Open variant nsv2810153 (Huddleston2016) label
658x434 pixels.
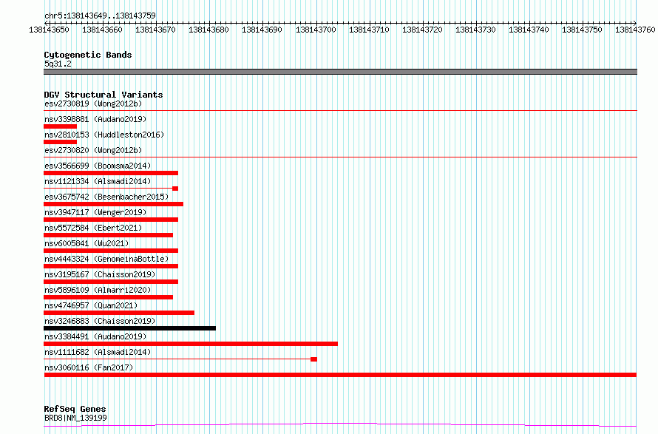(104, 135)
